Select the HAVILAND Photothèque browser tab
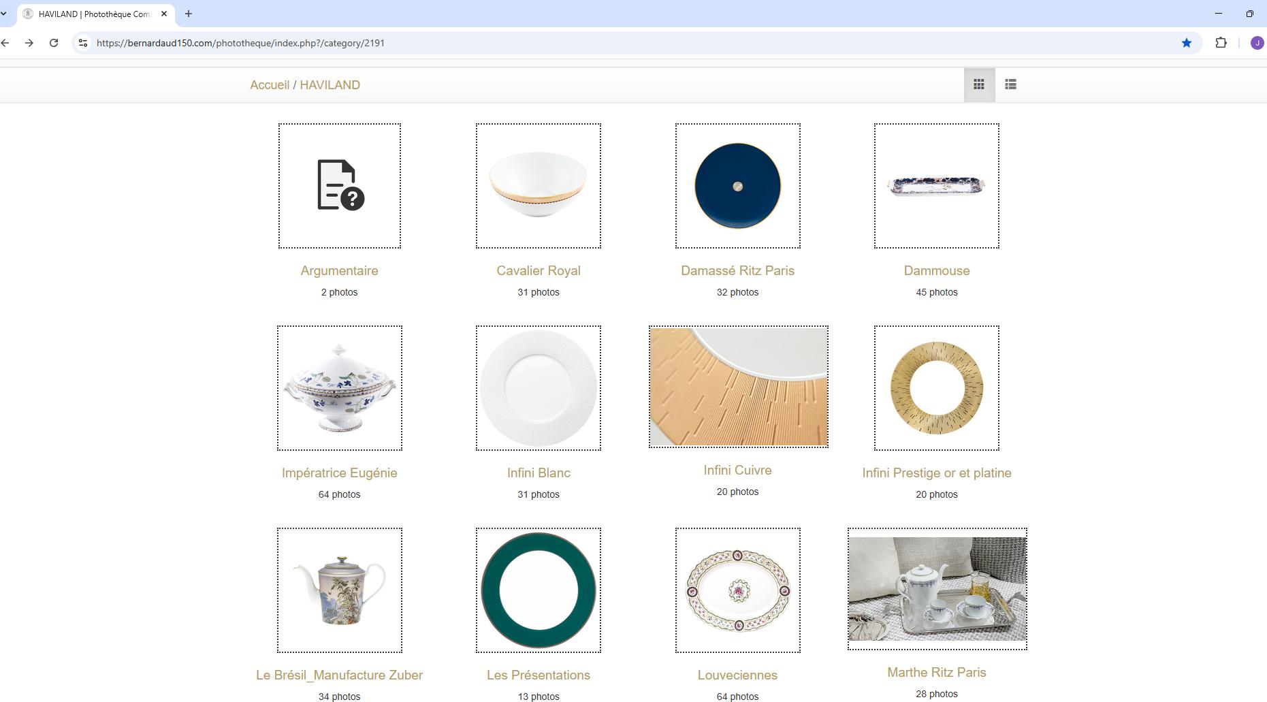This screenshot has width=1267, height=702. (x=96, y=14)
